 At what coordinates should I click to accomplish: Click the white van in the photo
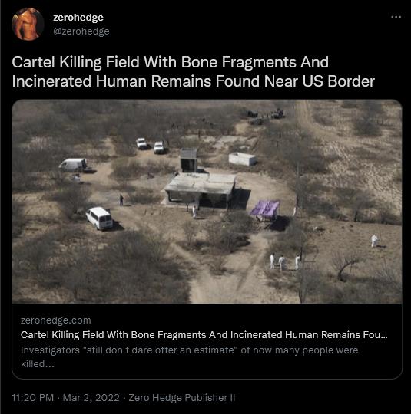click(x=99, y=218)
